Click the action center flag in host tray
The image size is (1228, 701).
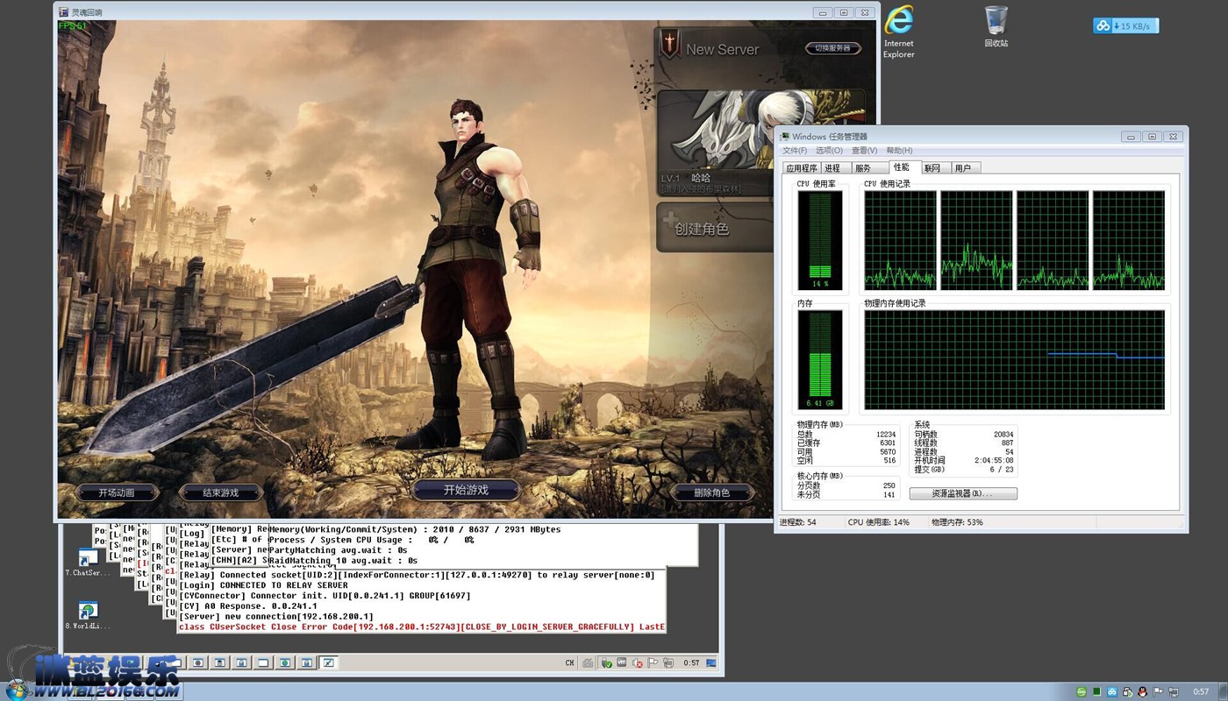pyautogui.click(x=1157, y=691)
